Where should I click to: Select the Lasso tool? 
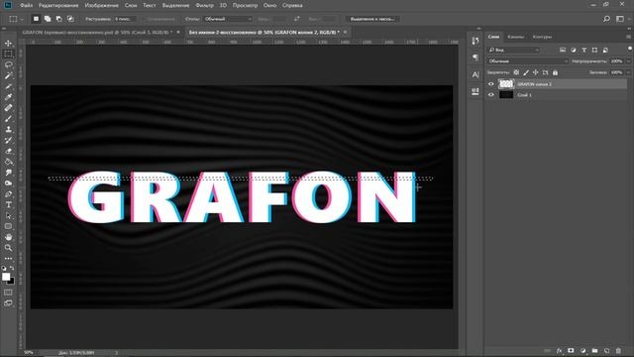8,64
